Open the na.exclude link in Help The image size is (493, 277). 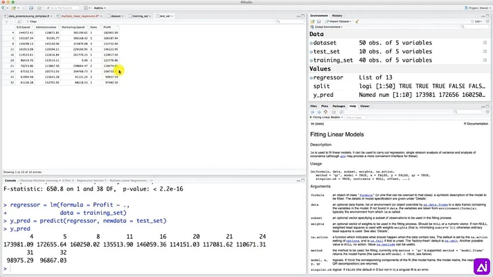click(x=385, y=244)
